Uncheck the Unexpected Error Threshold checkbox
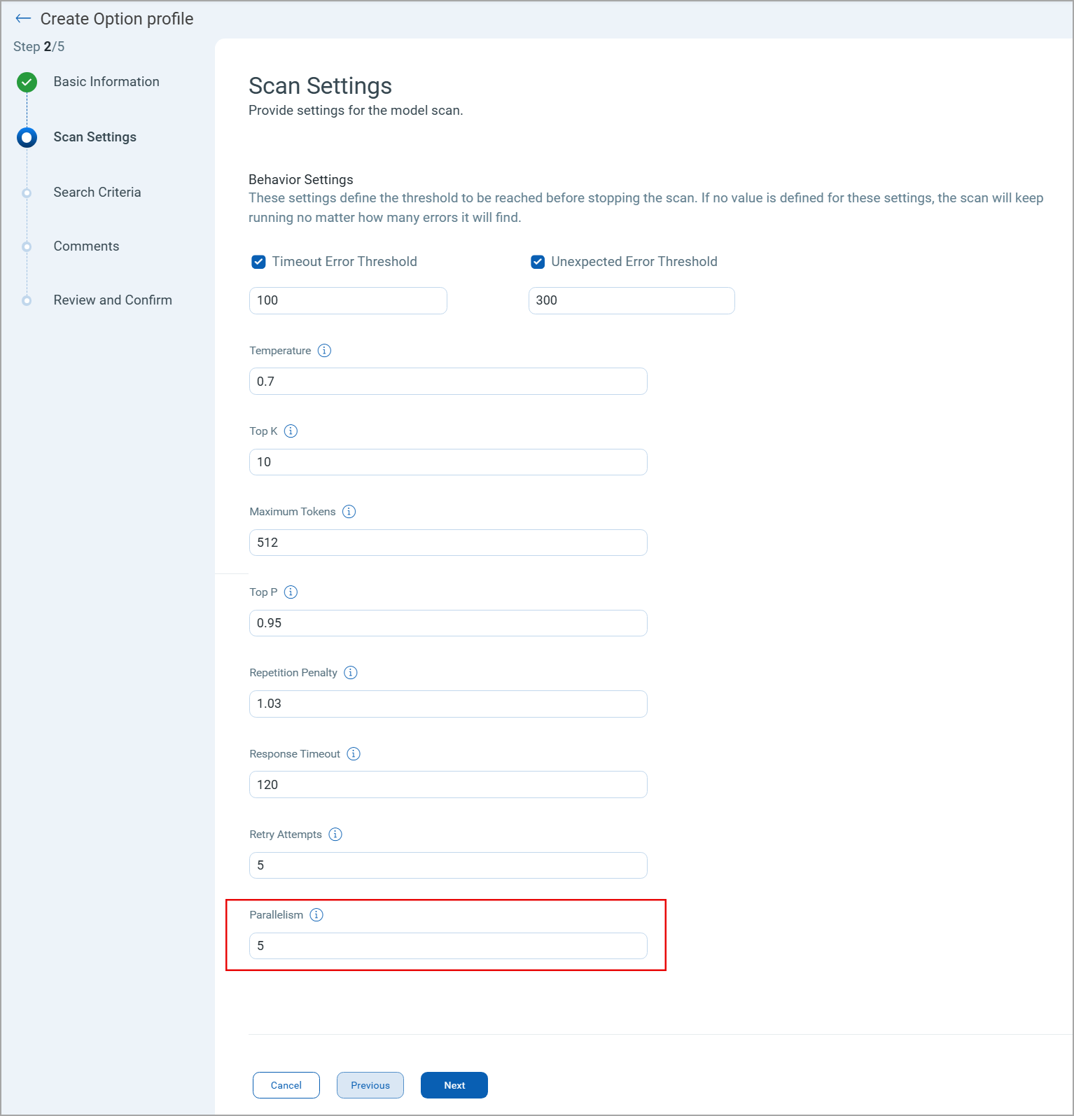Image resolution: width=1074 pixels, height=1116 pixels. (538, 262)
